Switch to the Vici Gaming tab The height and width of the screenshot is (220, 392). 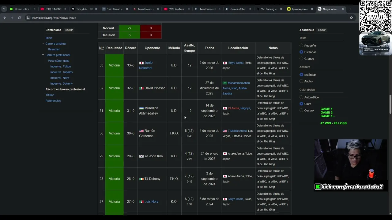269,9
